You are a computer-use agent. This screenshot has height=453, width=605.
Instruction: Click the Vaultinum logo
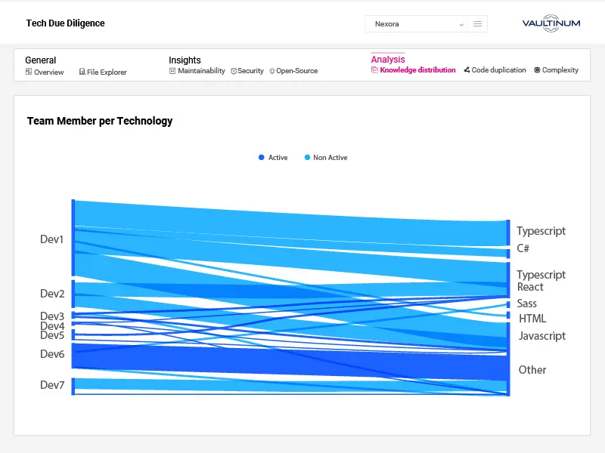click(x=551, y=23)
